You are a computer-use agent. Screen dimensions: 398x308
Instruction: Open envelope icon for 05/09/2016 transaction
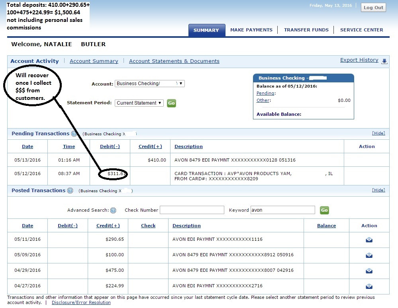369,255
